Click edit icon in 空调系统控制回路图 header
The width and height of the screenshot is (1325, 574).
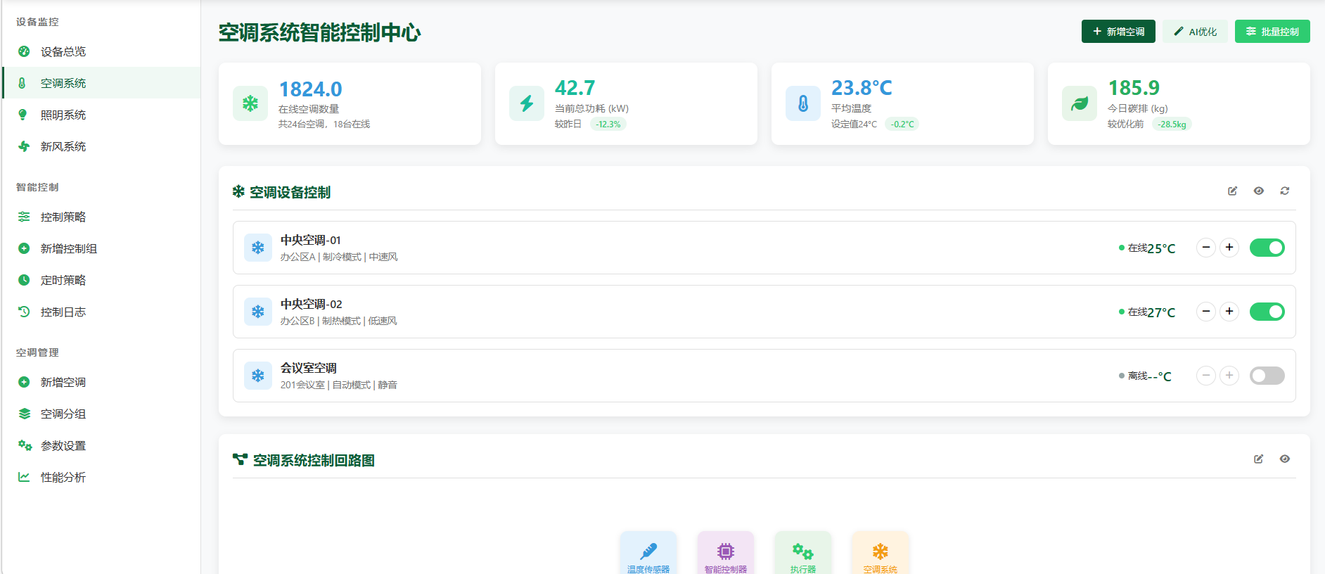pyautogui.click(x=1258, y=459)
